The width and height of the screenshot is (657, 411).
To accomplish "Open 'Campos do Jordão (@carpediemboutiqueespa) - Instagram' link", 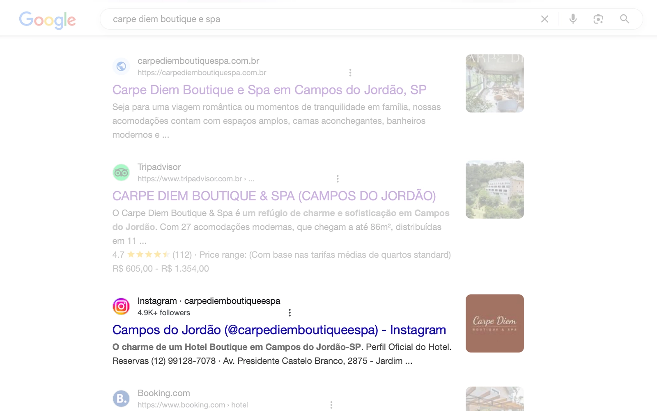I will (x=279, y=330).
